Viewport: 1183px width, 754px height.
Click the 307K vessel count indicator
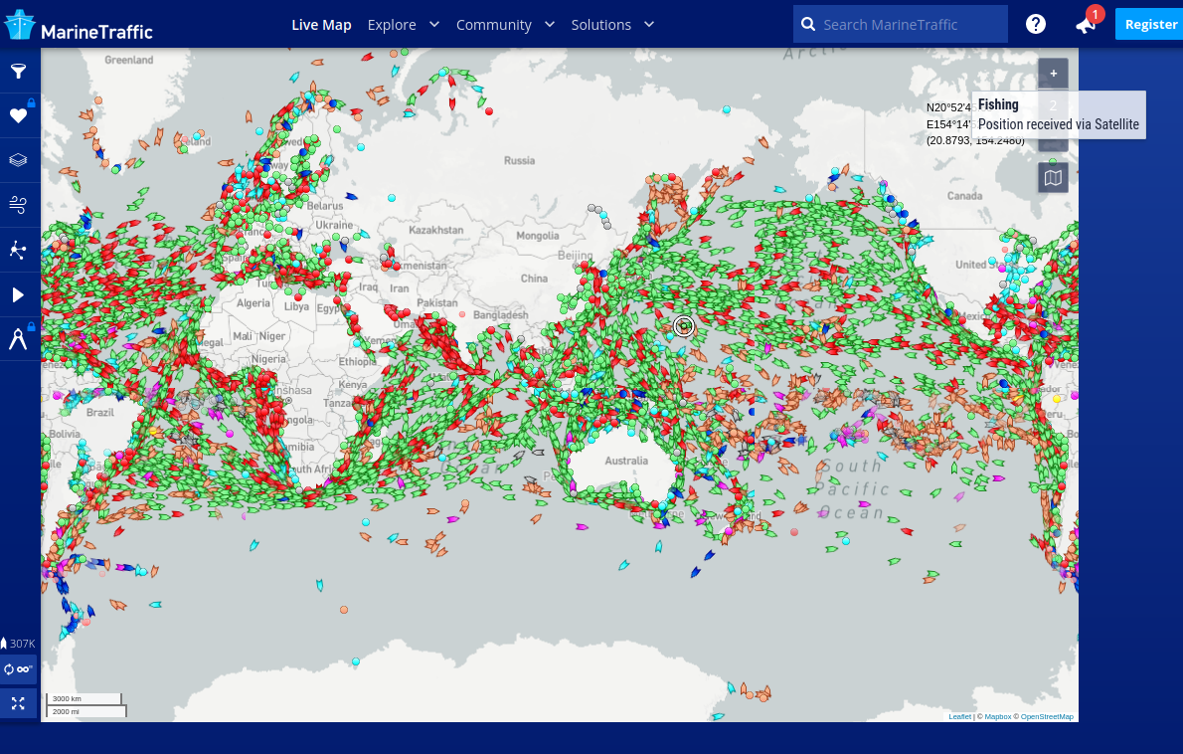[x=18, y=643]
